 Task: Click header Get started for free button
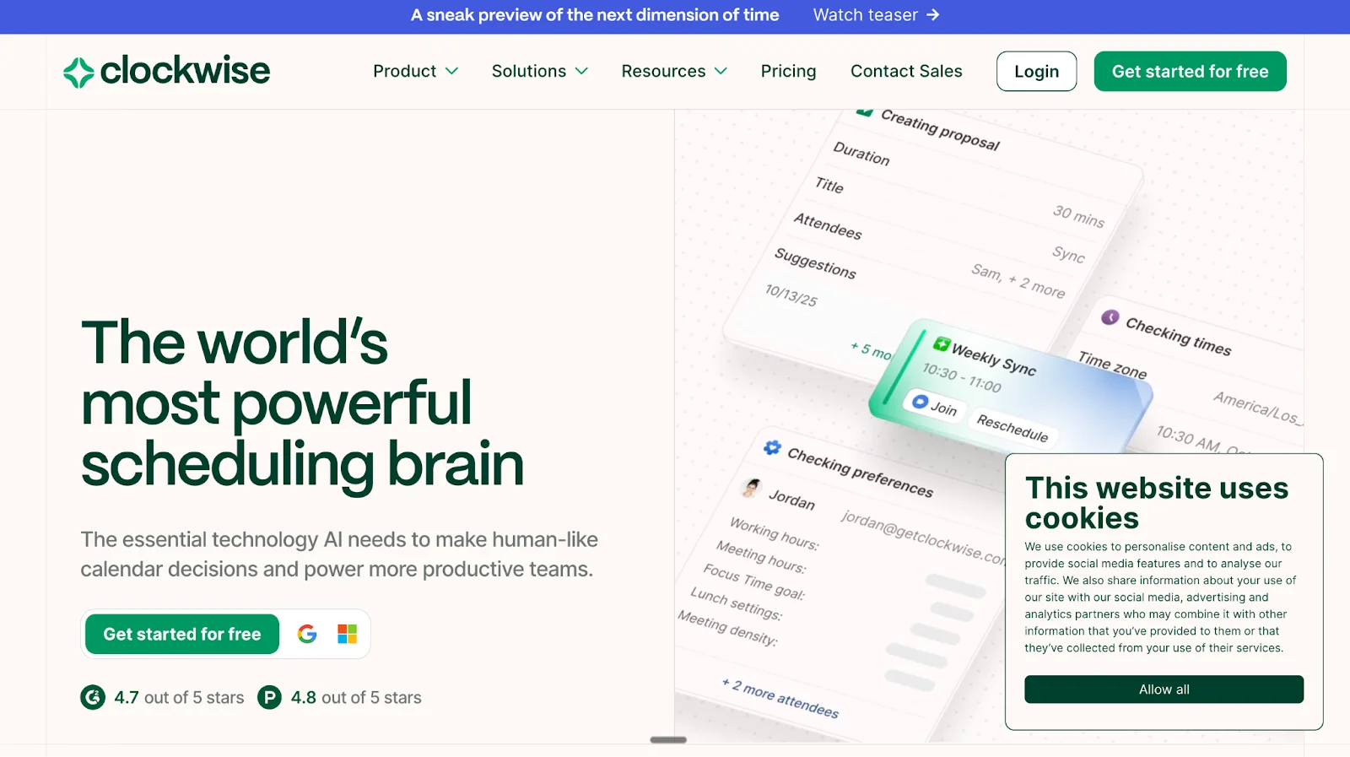[1190, 71]
